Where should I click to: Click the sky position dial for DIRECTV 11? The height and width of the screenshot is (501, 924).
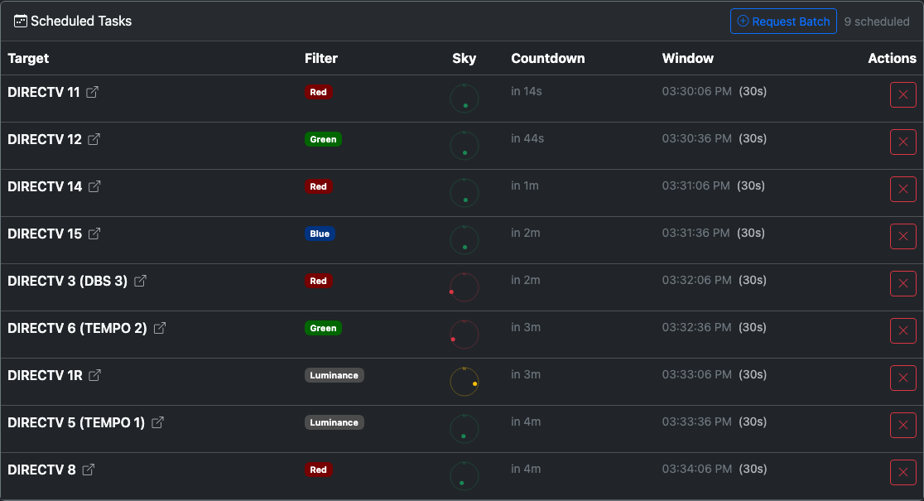(x=464, y=99)
